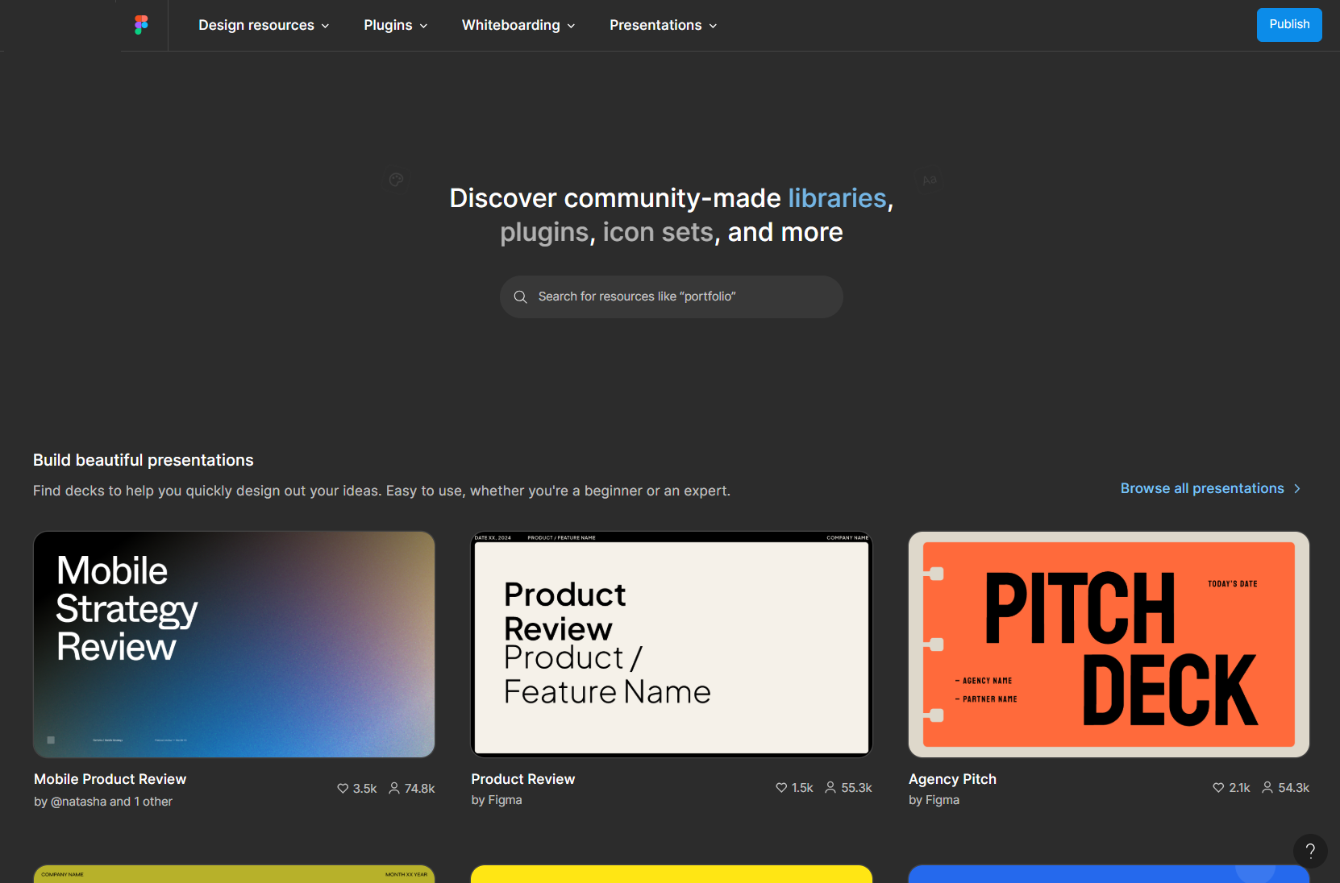Click heart icon on Product Review
Screen dimensions: 1340x883
[781, 787]
